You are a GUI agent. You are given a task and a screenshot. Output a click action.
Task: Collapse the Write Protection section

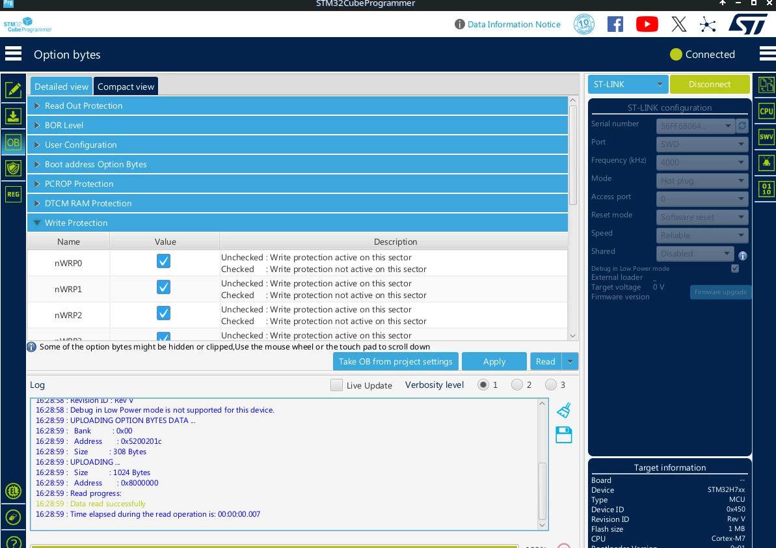pyautogui.click(x=297, y=223)
